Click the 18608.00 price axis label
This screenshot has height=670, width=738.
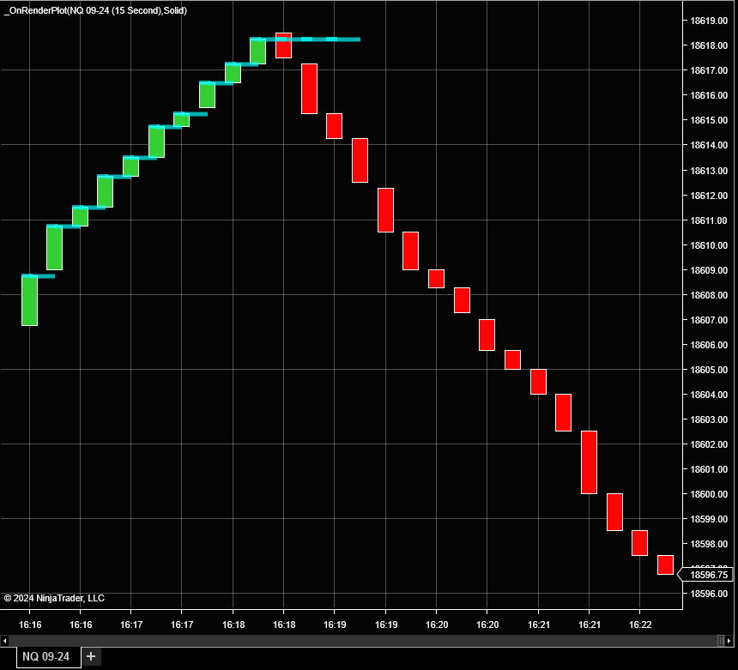pos(709,295)
